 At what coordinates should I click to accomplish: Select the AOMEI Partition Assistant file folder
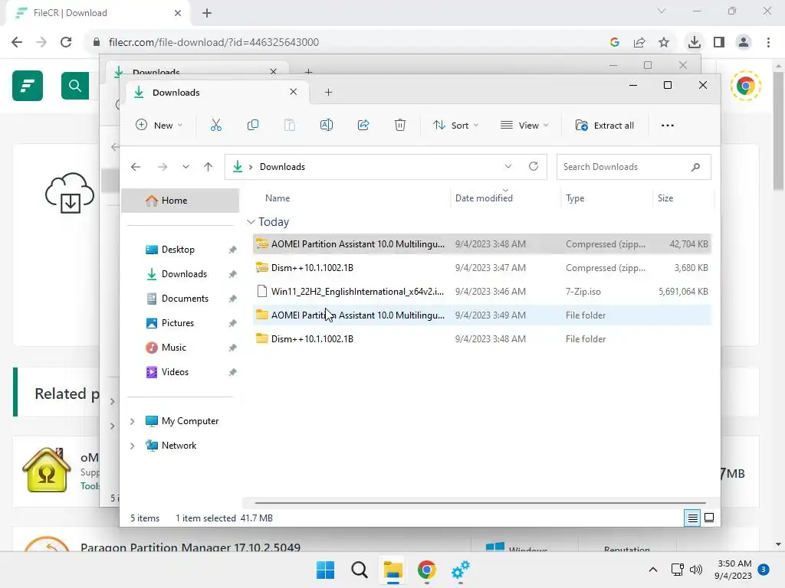(481, 315)
